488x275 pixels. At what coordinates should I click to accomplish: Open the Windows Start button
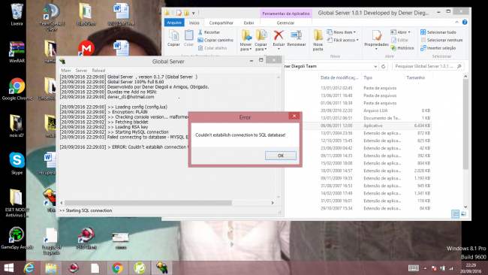tap(9, 267)
